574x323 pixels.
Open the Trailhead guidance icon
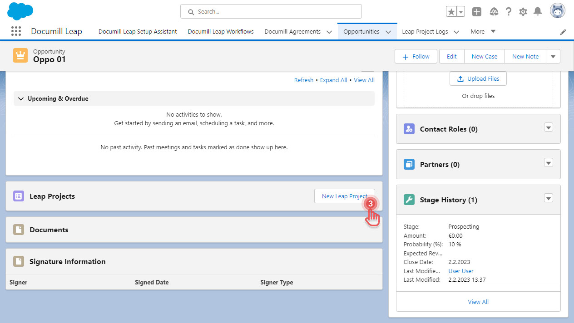point(493,11)
